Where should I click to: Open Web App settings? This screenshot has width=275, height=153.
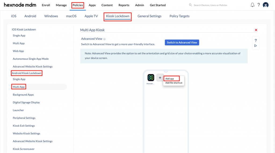pos(18,51)
